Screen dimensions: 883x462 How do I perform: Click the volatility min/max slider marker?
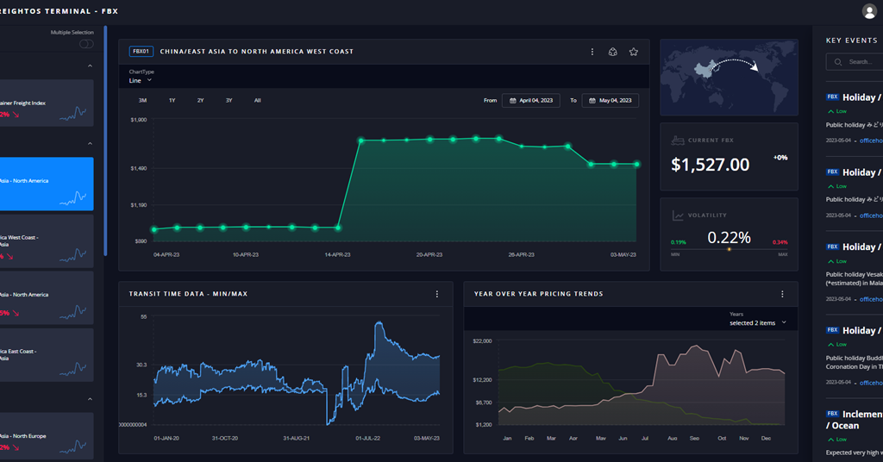729,249
